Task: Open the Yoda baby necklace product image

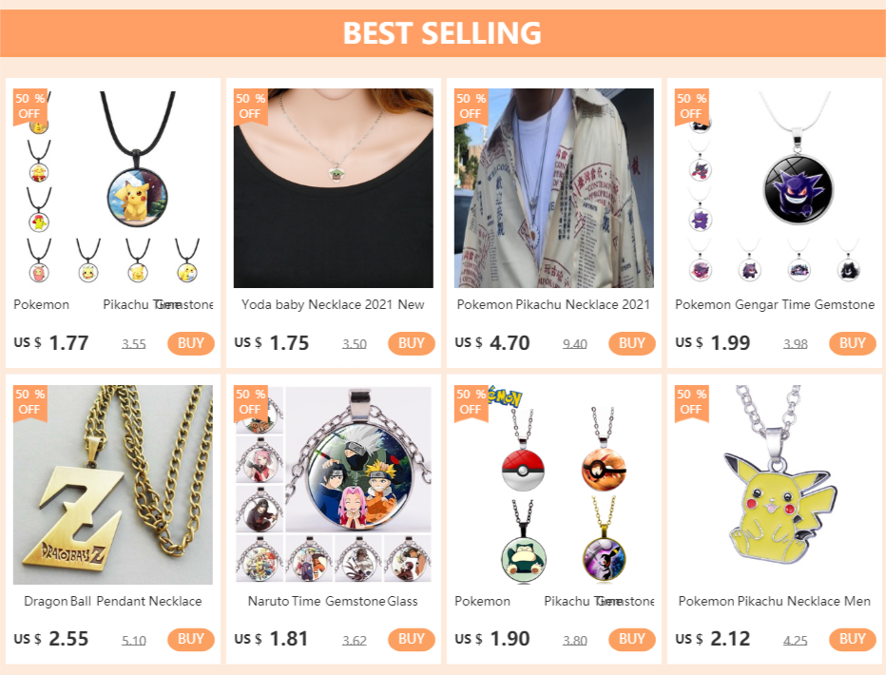Action: [334, 188]
